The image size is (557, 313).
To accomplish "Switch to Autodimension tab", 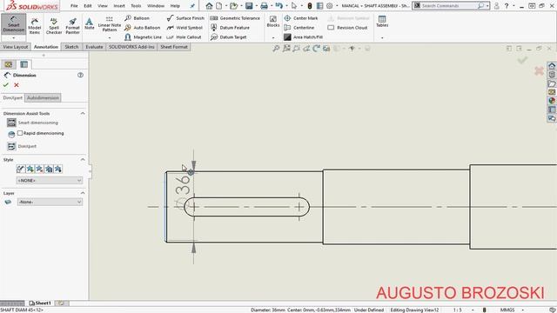I will pyautogui.click(x=43, y=97).
